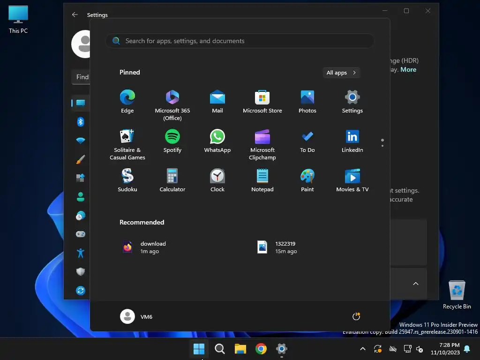Viewport: 480px width, 360px height.
Task: Open Apps section in Settings sidebar
Action: pyautogui.click(x=81, y=178)
